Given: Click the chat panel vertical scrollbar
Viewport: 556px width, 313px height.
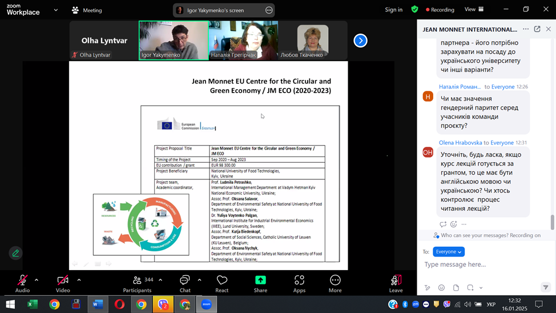Looking at the screenshot, I should (x=552, y=222).
